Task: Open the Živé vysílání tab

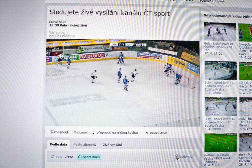Action: pyautogui.click(x=112, y=145)
